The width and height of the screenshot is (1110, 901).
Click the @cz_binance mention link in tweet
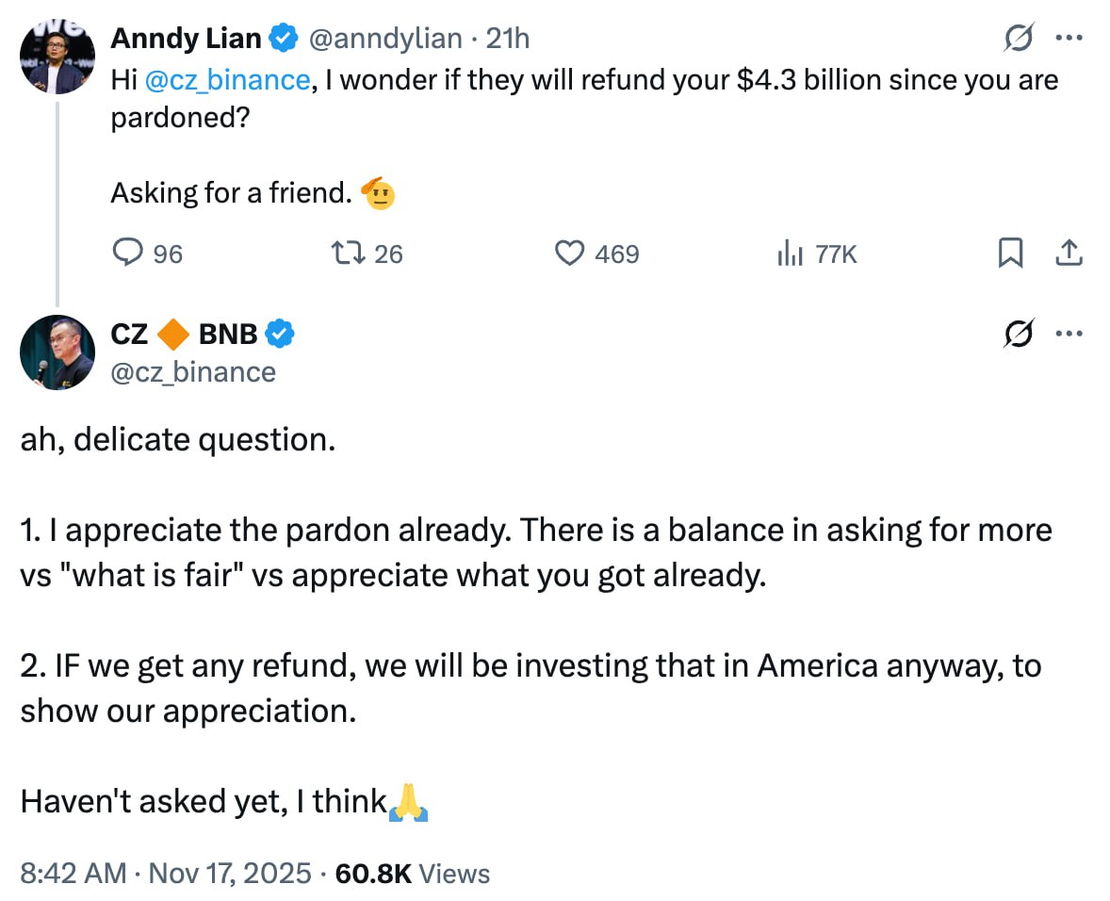point(227,80)
